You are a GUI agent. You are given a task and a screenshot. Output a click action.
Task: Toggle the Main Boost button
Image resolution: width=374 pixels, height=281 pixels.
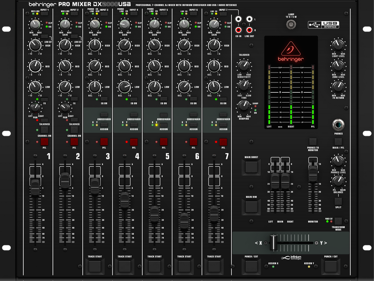tap(251, 167)
